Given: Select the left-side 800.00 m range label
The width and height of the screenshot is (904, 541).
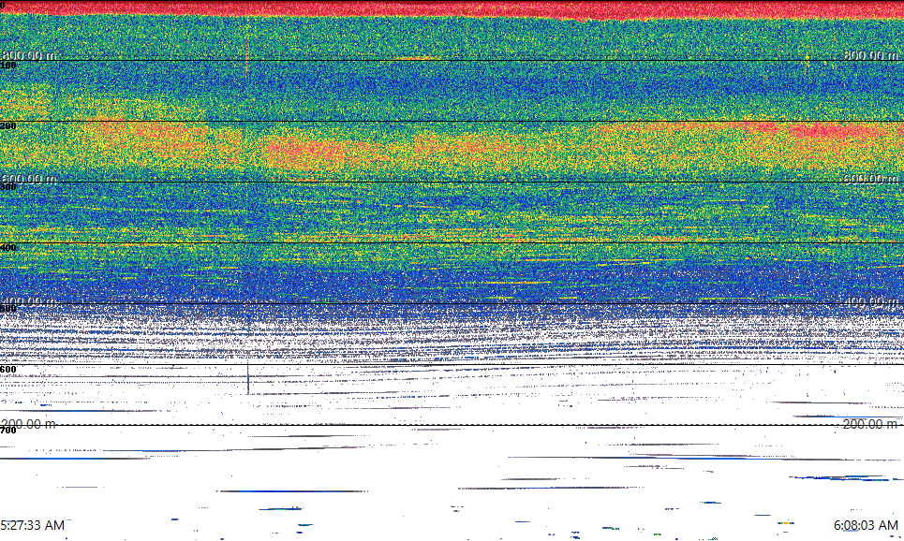Looking at the screenshot, I should pyautogui.click(x=29, y=55).
